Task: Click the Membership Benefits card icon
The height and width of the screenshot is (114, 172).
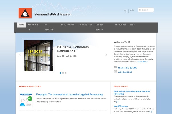Action: pyautogui.click(x=116, y=67)
